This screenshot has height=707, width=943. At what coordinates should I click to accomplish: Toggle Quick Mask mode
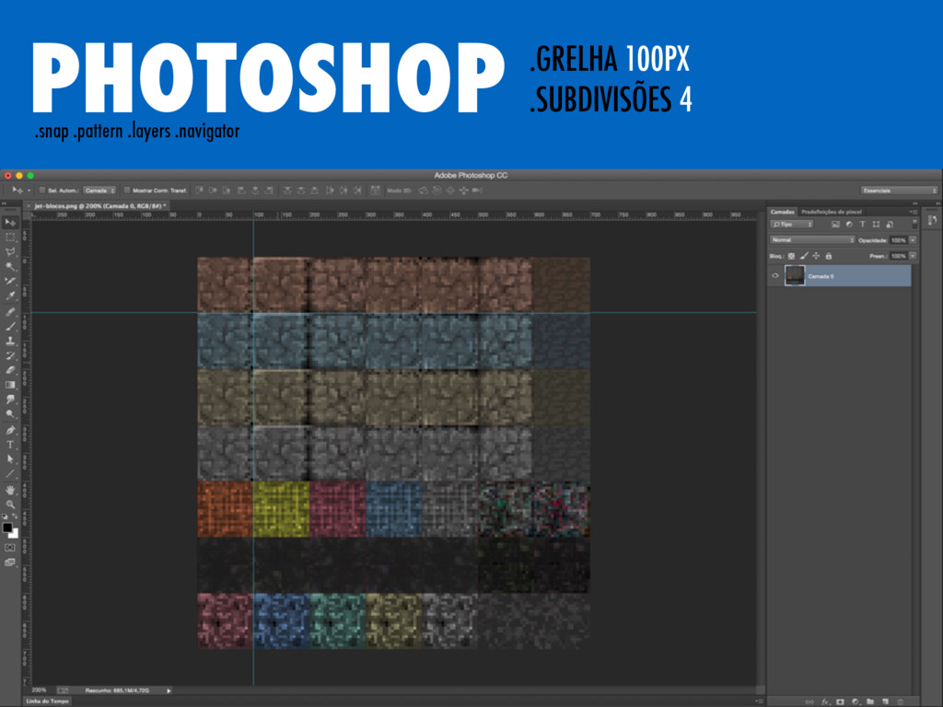pos(10,548)
